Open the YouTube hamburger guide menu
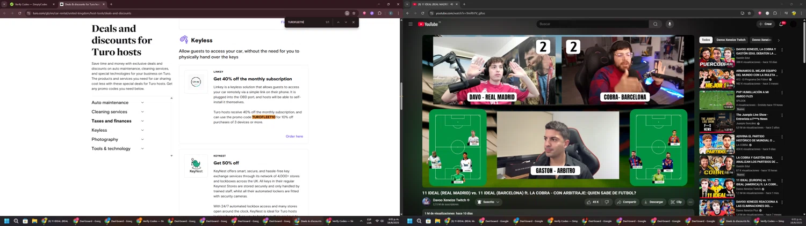 pos(411,24)
